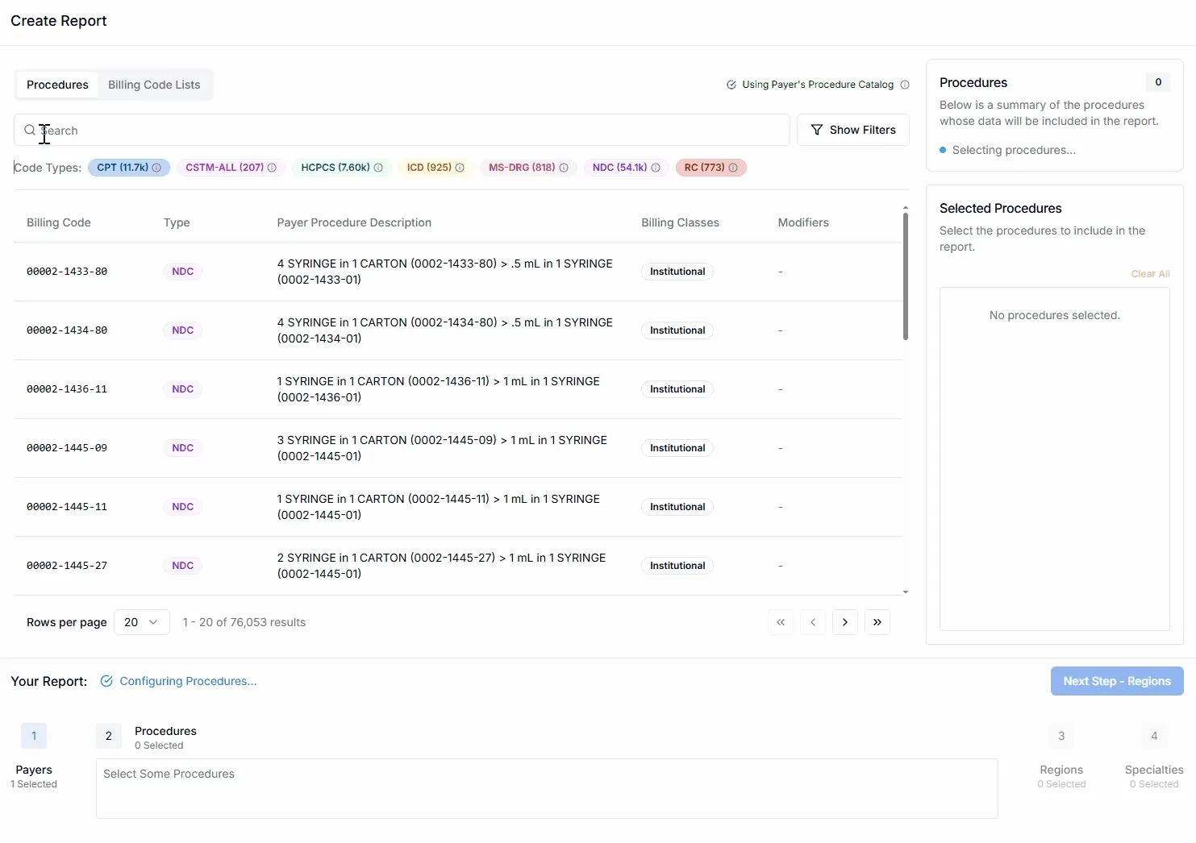Click the checkmark icon before Using Payer's Procedure Catalog

coord(731,85)
